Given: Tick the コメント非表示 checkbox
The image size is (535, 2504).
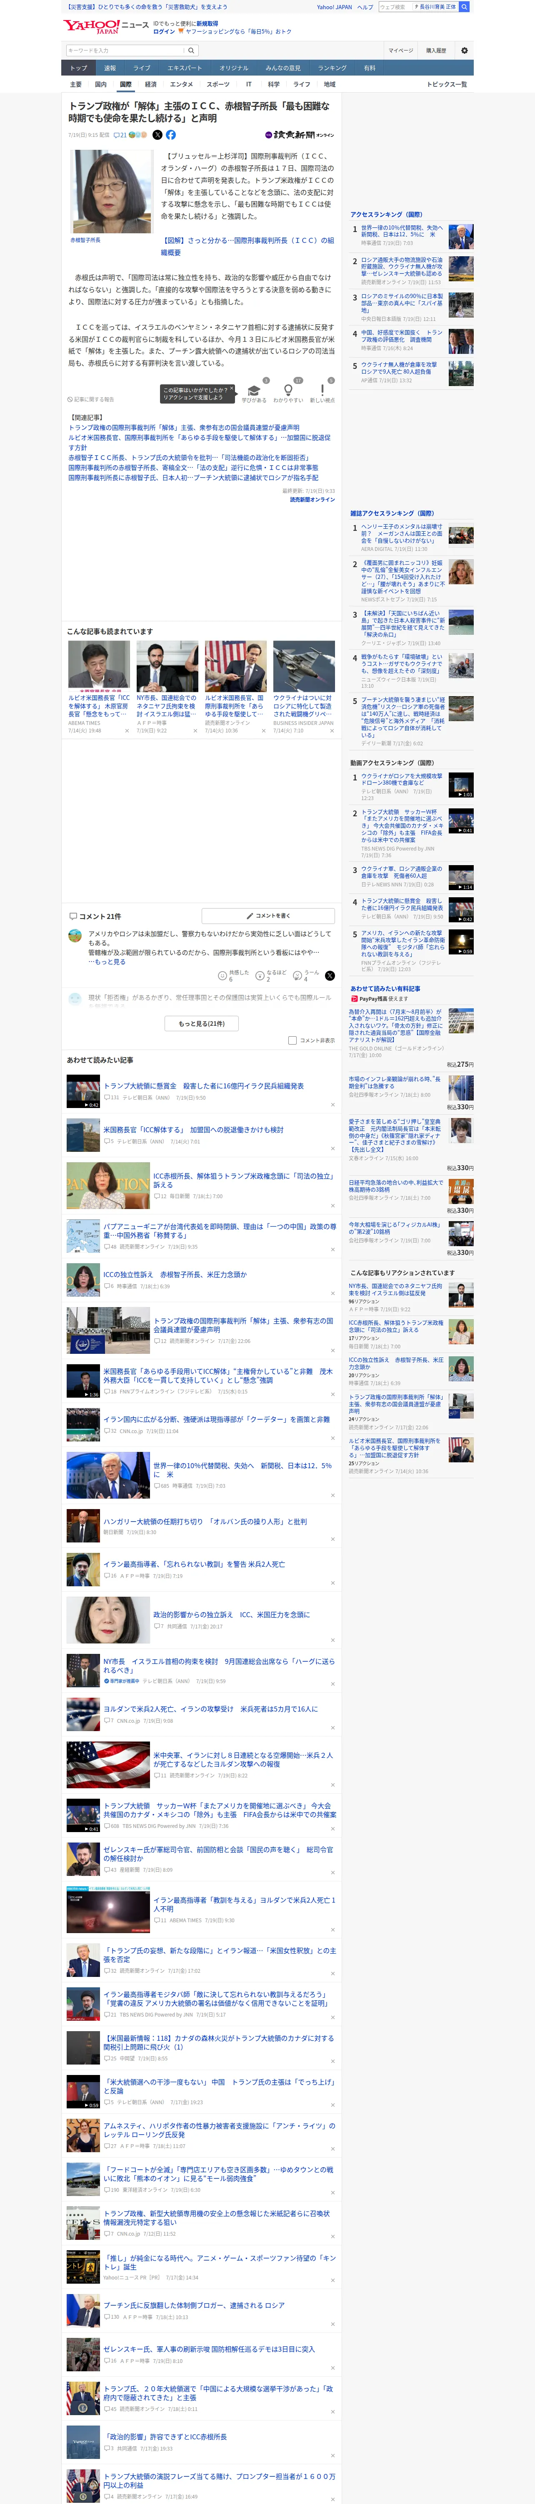Looking at the screenshot, I should tap(292, 1040).
